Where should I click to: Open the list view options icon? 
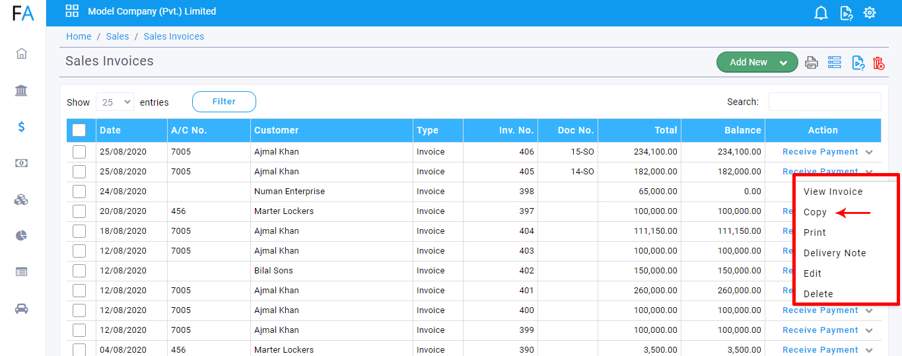point(835,62)
